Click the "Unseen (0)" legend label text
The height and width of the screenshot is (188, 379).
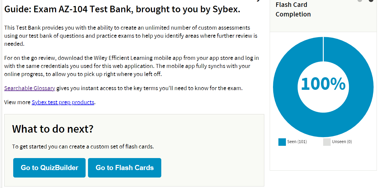coord(342,142)
